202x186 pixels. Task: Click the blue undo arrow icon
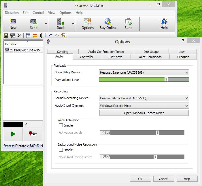[x=50, y=35]
